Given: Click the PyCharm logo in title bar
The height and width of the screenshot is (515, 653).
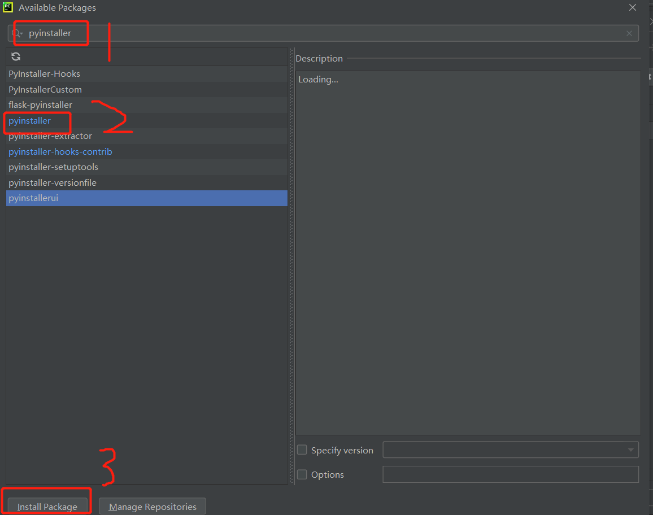Looking at the screenshot, I should (x=7, y=7).
